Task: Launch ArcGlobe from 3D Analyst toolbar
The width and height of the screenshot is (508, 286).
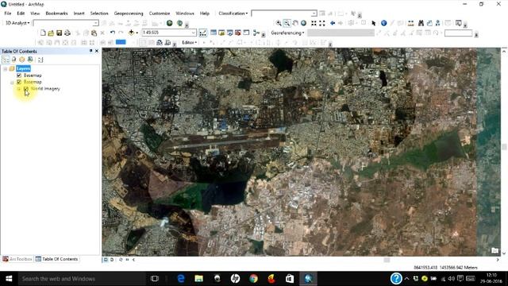Action: [x=179, y=23]
